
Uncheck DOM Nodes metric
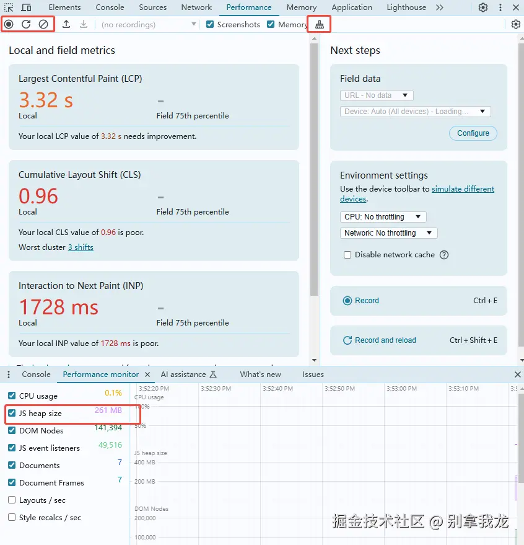12,430
